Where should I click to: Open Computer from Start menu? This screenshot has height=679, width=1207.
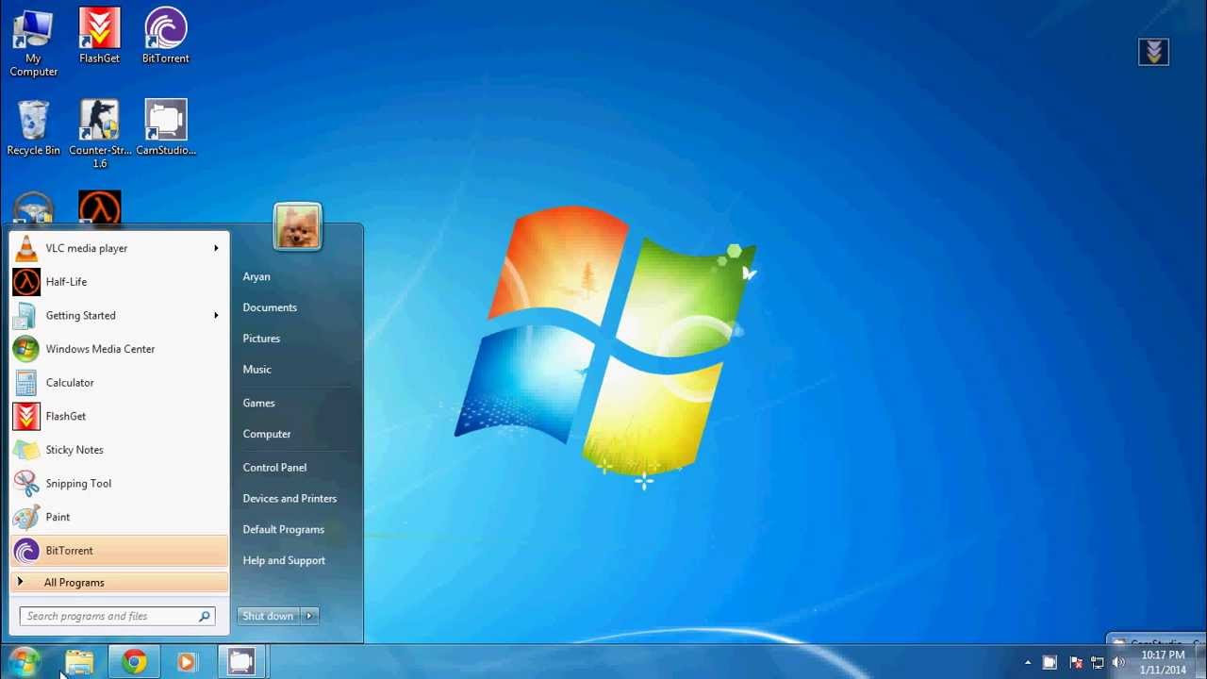(267, 434)
